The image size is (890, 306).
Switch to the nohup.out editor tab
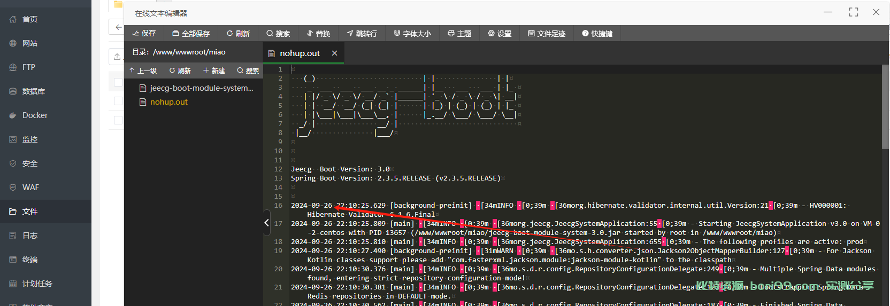point(300,53)
